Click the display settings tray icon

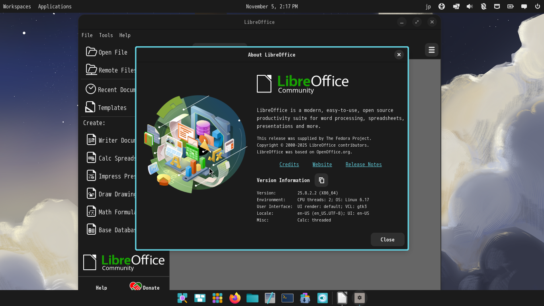456,6
